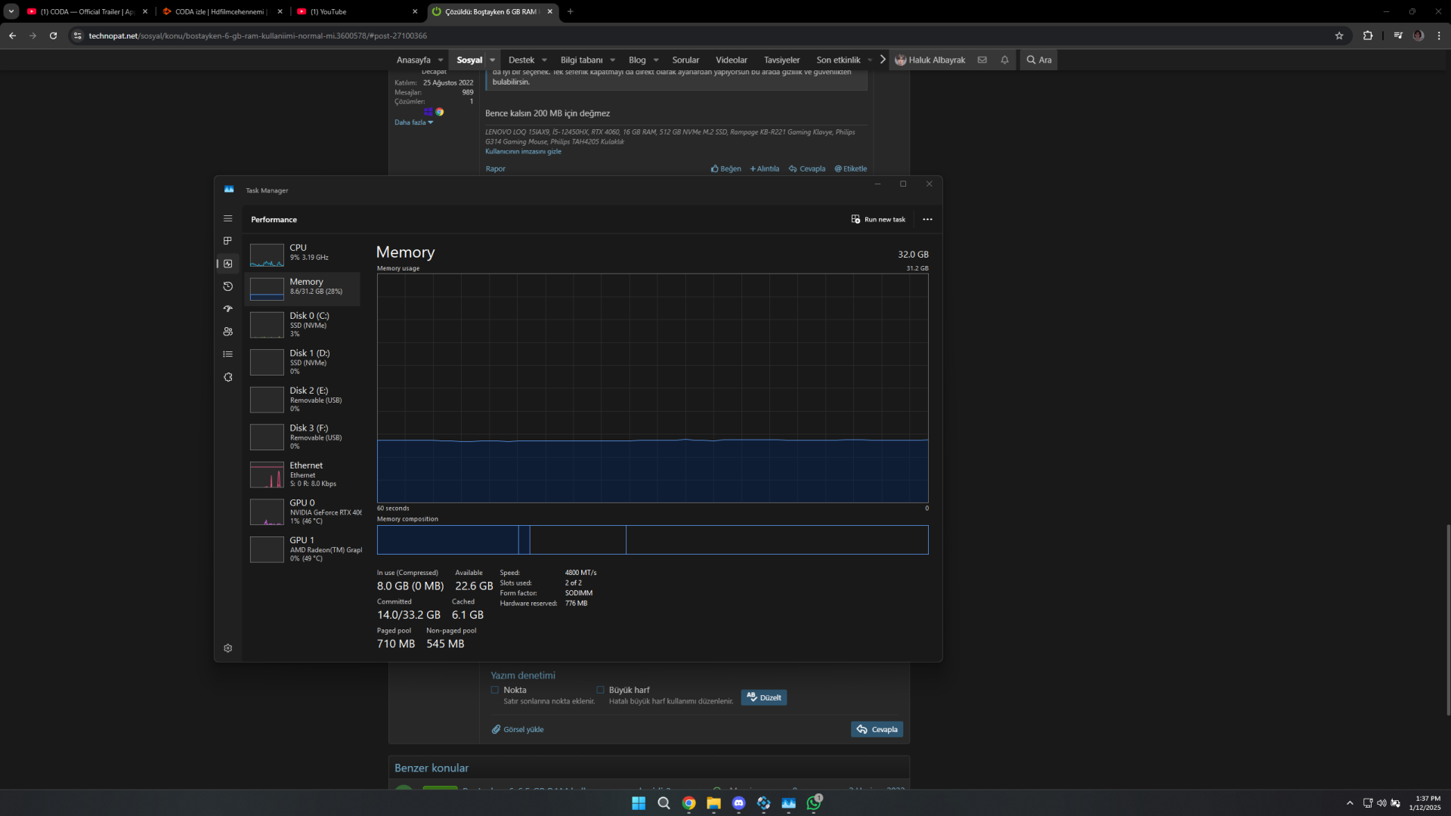Enable the Büyük harf checkbox

click(x=600, y=690)
